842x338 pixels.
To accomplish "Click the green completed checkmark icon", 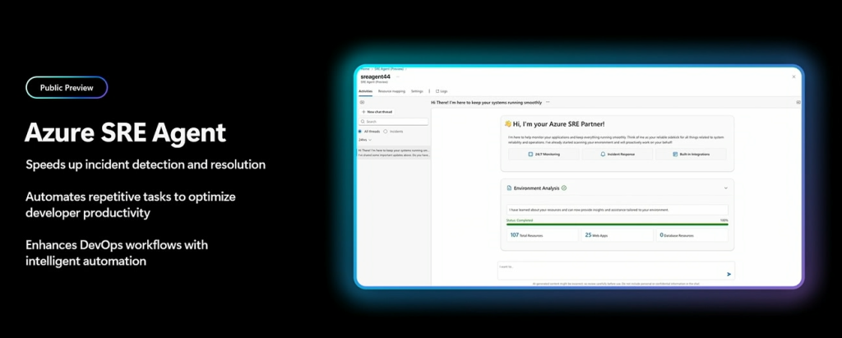I will point(564,188).
